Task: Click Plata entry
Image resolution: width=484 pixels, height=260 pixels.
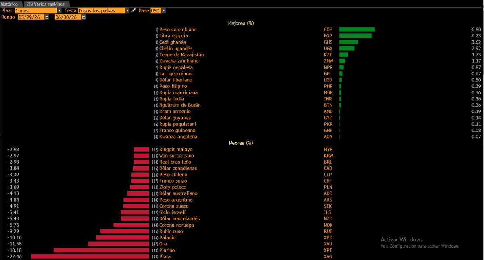Action: tap(165, 257)
